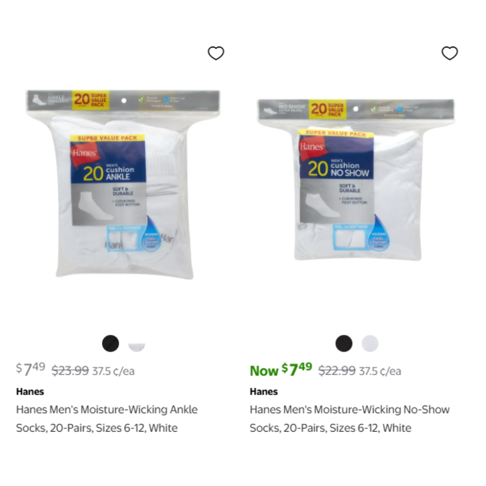
Task: Click the 37.5 ¢/ea unit price under No-Show Socks
Action: tap(380, 371)
